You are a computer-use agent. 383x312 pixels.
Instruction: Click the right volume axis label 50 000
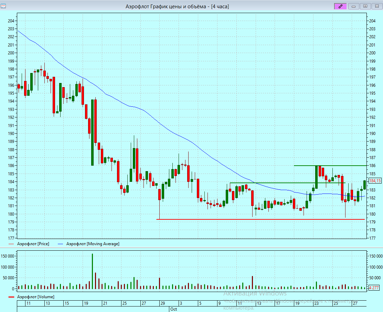[x=375, y=278]
